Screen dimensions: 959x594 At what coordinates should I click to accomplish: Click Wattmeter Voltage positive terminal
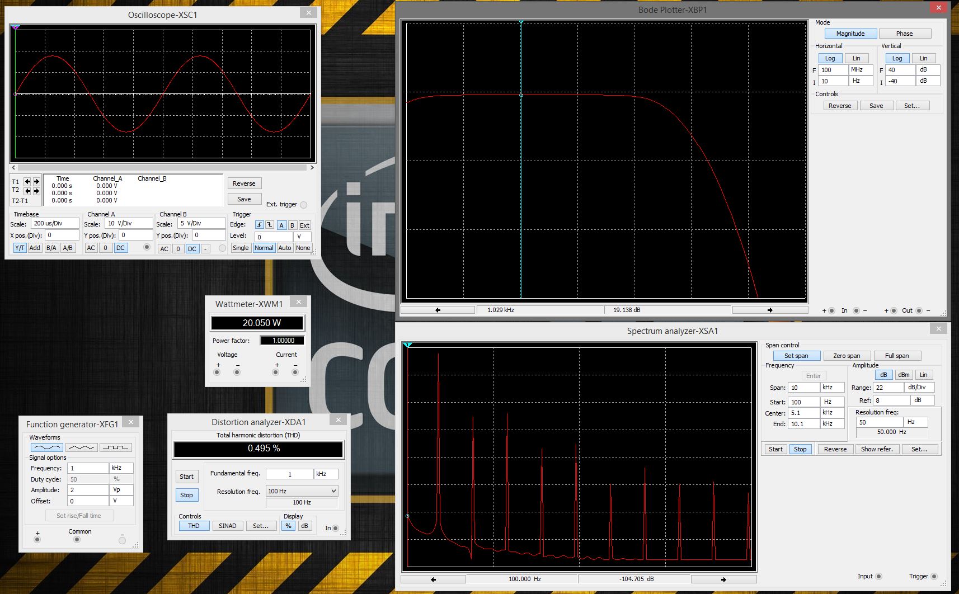click(217, 372)
